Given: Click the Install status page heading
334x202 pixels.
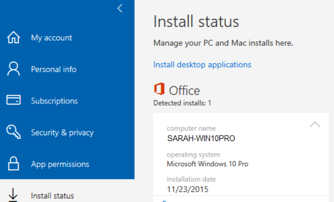Looking at the screenshot, I should [x=196, y=21].
